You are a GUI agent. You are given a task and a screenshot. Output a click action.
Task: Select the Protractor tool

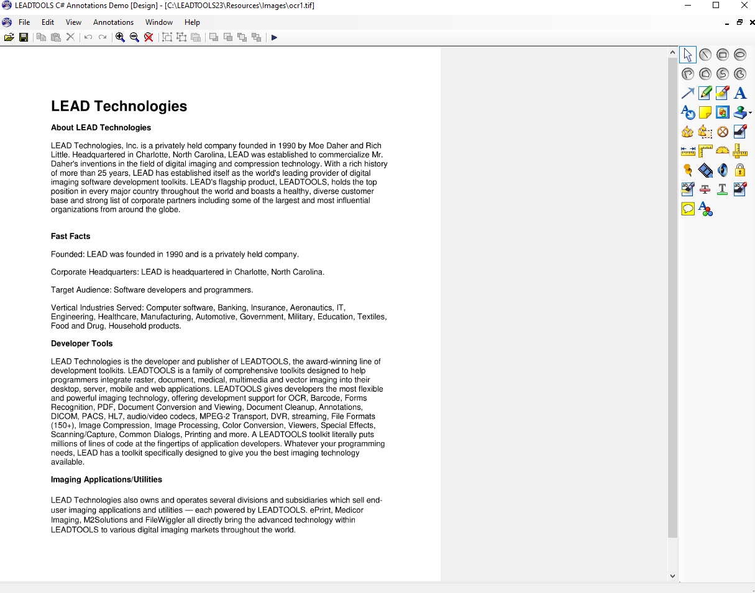[723, 151]
